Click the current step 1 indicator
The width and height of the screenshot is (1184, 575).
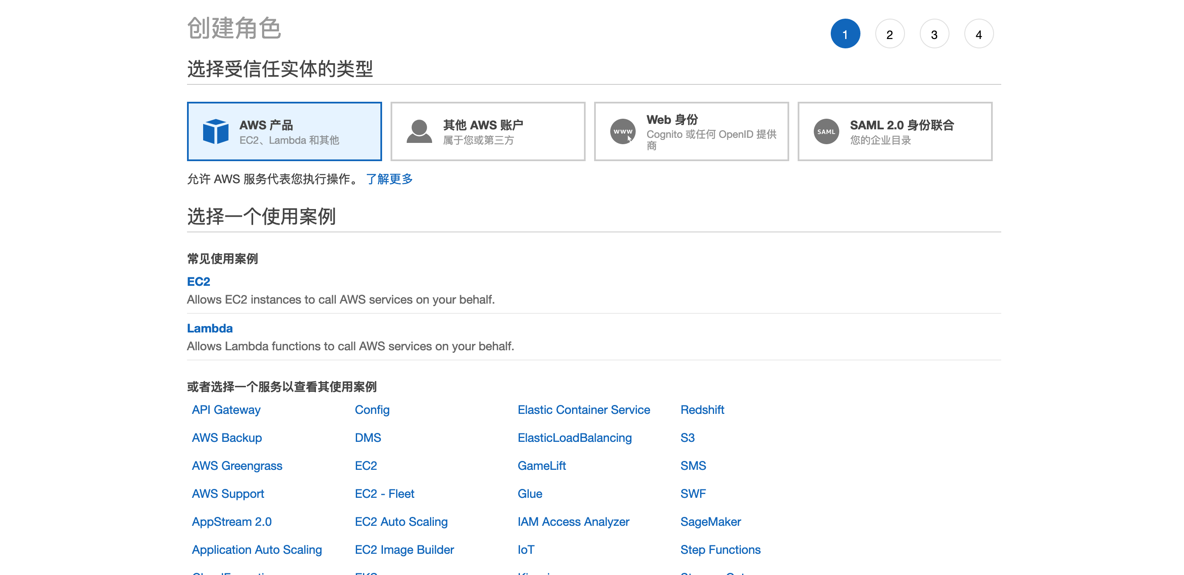(845, 34)
